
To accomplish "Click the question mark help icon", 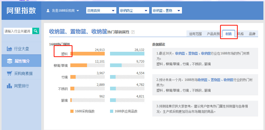I will click(x=133, y=32).
